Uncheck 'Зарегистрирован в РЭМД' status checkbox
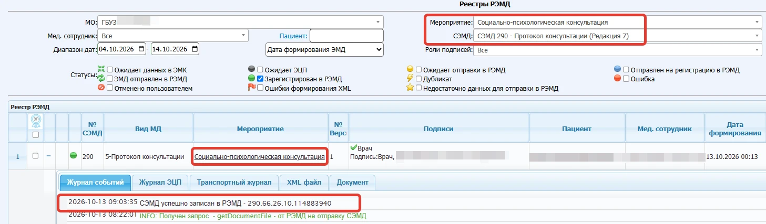 (260, 79)
